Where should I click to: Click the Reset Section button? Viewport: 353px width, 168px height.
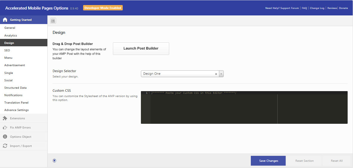[304, 161]
